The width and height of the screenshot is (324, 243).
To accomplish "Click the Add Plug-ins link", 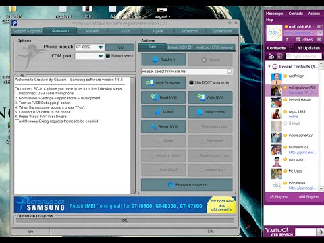I will pyautogui.click(x=308, y=197).
